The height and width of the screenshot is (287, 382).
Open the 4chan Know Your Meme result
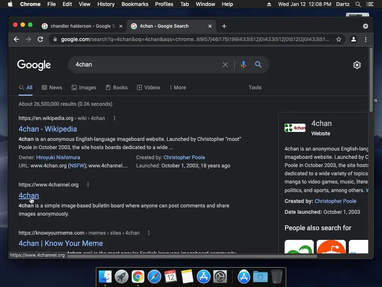[x=61, y=243]
